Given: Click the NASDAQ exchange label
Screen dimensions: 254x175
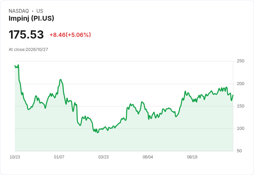Looking at the screenshot, I should (x=19, y=11).
